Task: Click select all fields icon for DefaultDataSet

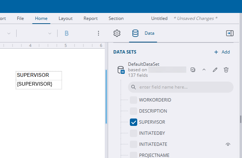Action: (193, 70)
